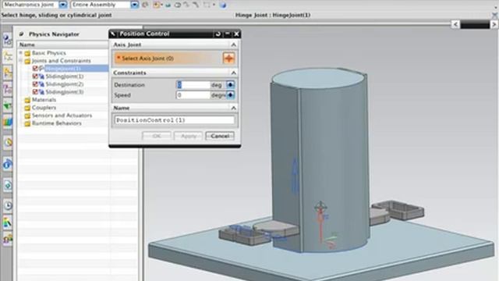Collapse the Axis Joint section
499x281 pixels.
(x=234, y=44)
